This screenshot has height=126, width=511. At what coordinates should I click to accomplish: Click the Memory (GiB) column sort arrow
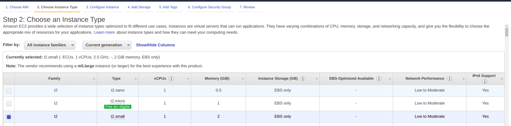[243, 79]
